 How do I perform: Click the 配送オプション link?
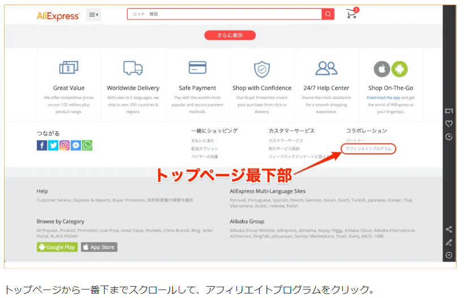(205, 149)
